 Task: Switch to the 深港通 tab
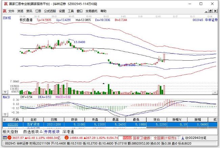coord(68,132)
